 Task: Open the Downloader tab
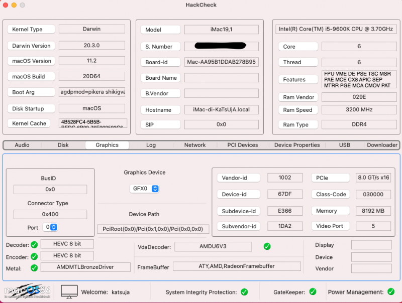(382, 145)
